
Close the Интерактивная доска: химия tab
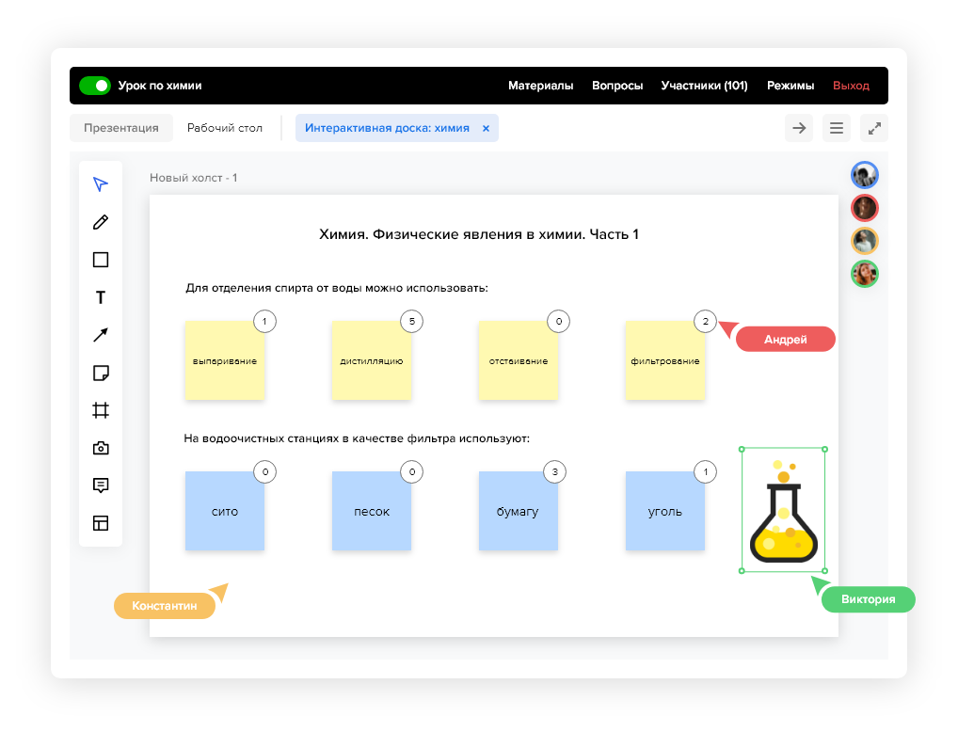coord(486,128)
